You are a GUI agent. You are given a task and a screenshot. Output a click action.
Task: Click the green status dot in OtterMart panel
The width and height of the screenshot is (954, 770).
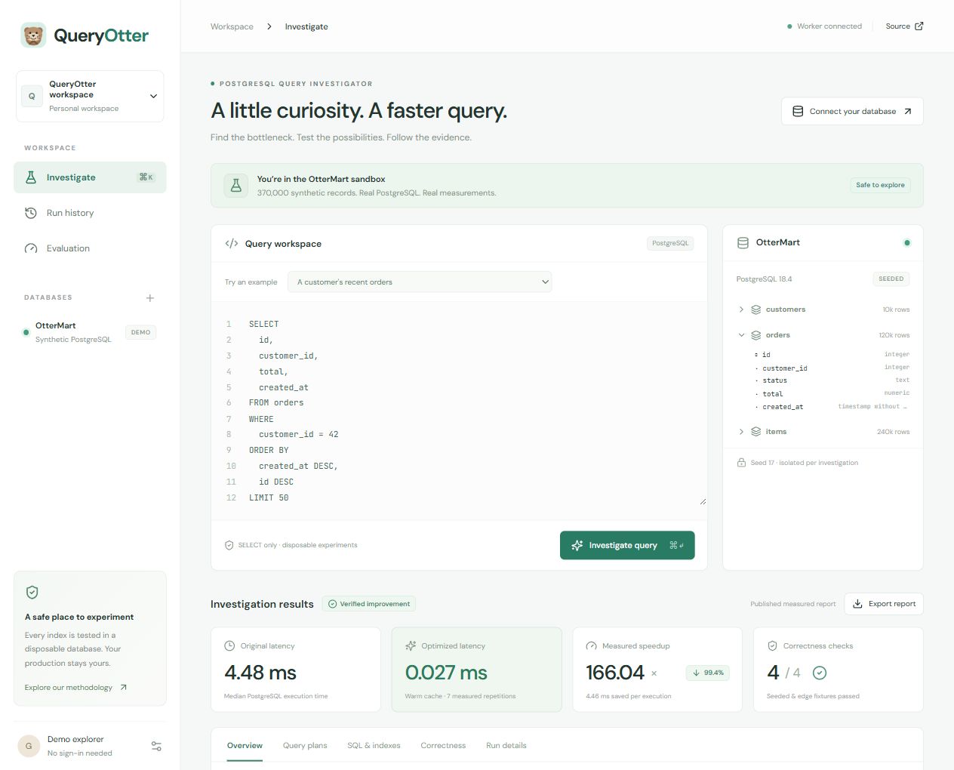[x=907, y=243]
